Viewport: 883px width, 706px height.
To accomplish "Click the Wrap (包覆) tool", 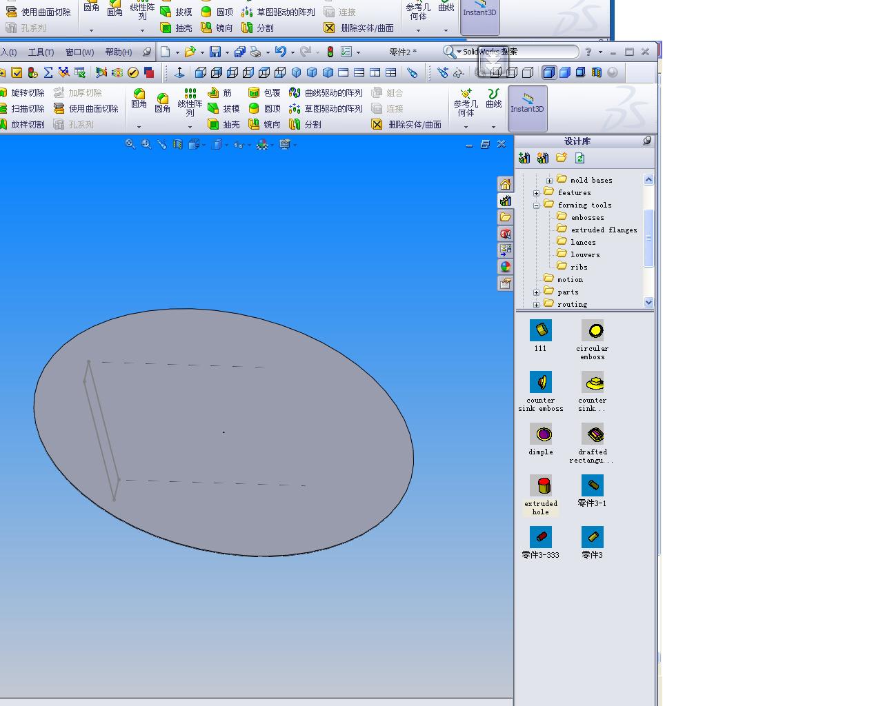I will tap(265, 92).
